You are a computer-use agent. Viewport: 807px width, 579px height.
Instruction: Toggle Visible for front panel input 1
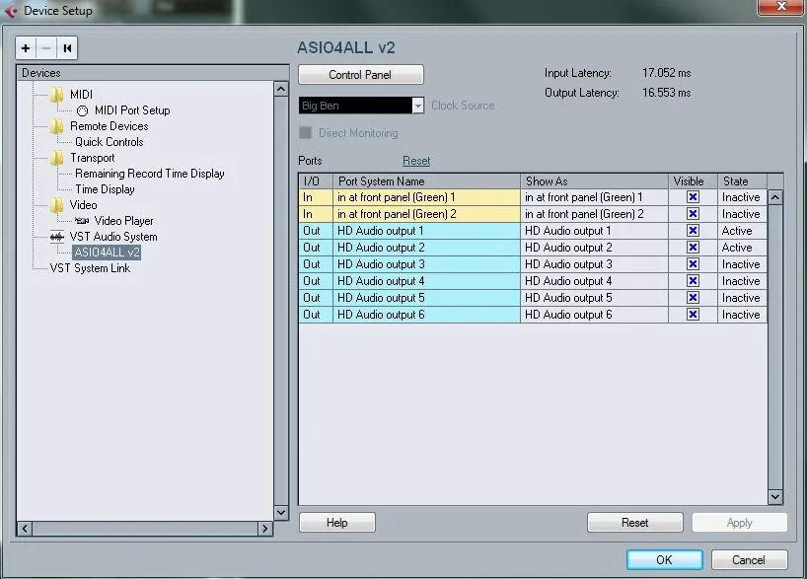(693, 197)
